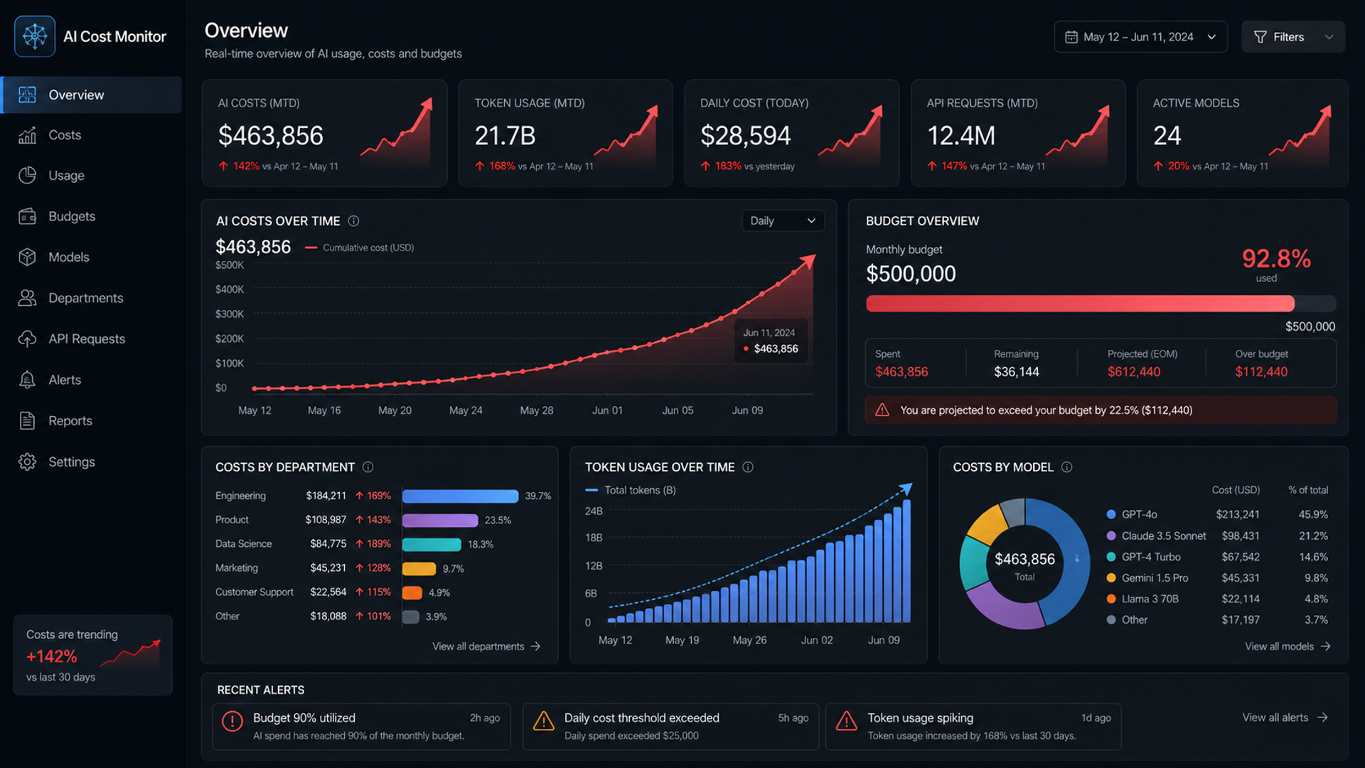Expand the Filters dropdown chevron
The image size is (1365, 768).
(x=1329, y=37)
